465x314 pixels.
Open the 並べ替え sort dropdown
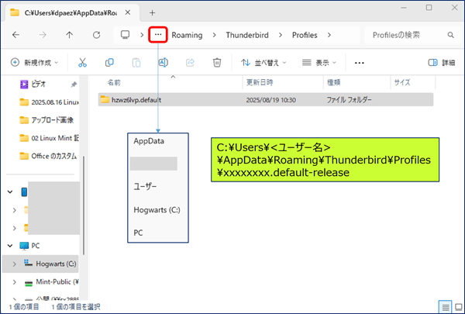(263, 63)
